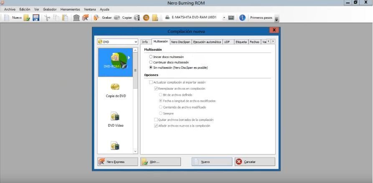
Task: Open the Grabador menu
Action: tap(50, 10)
